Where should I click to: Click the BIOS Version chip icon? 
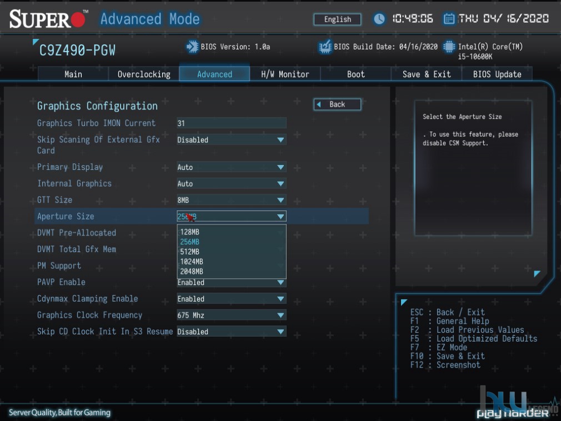[192, 47]
